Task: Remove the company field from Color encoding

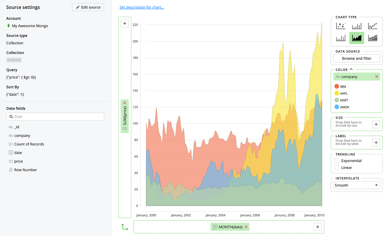Action: (x=377, y=76)
